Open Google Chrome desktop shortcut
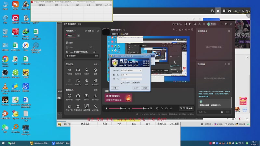This screenshot has height=146, width=260. click(5, 61)
